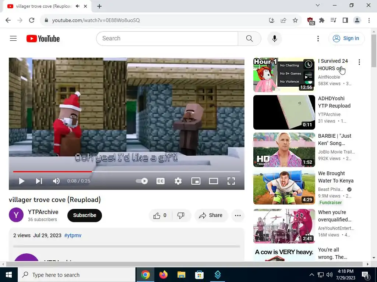Toggle the Chrome side panel
This screenshot has width=377, height=282.
tap(345, 21)
